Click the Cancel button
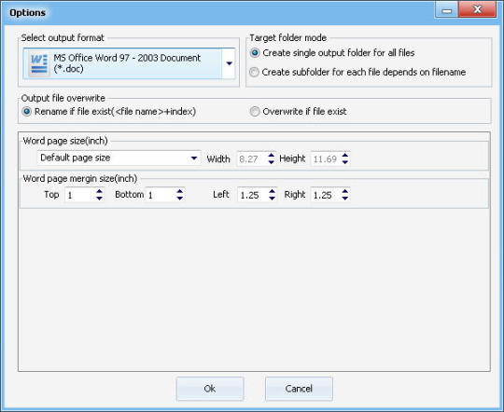504x412 pixels. (x=299, y=389)
